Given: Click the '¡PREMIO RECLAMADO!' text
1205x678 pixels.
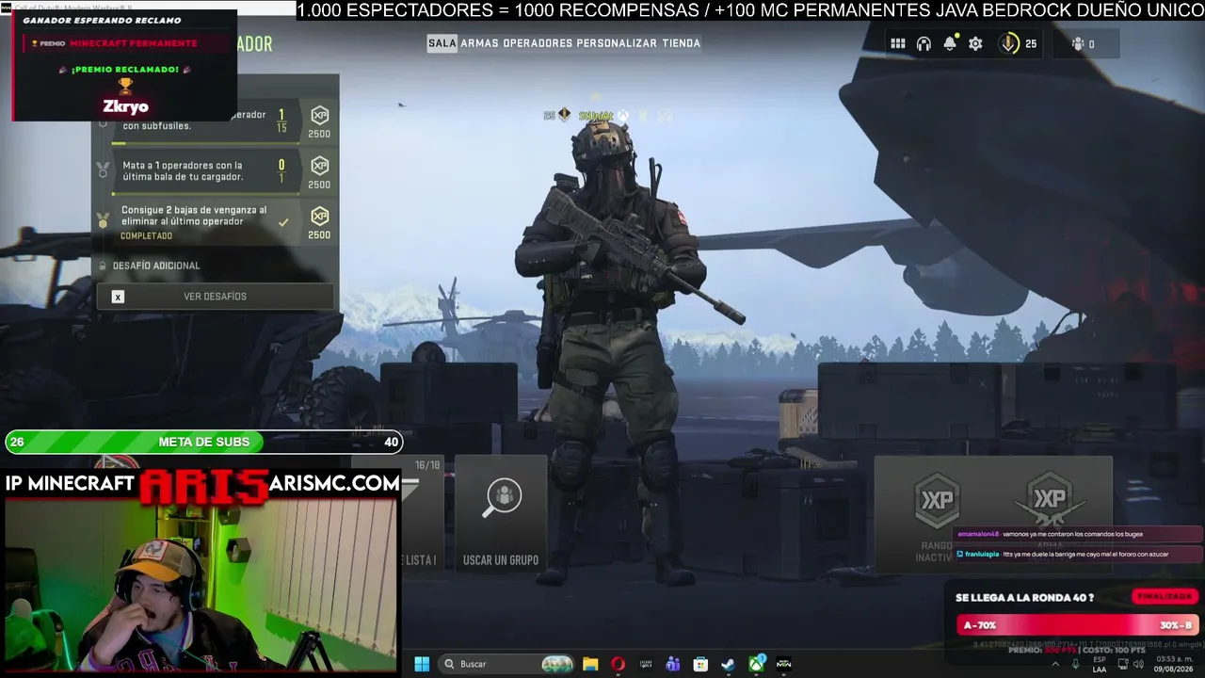Looking at the screenshot, I should [x=125, y=70].
